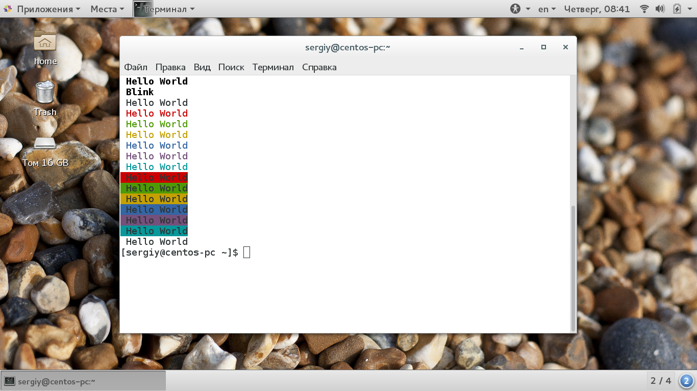This screenshot has height=391, width=697.
Task: Open the Файл menu
Action: [x=136, y=67]
